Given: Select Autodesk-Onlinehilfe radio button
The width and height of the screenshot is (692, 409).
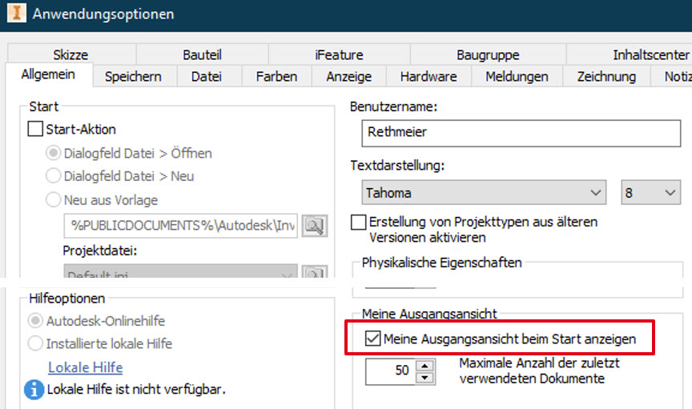Looking at the screenshot, I should pos(35,321).
